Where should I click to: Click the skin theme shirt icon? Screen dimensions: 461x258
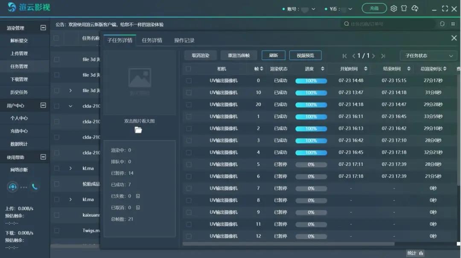click(404, 9)
